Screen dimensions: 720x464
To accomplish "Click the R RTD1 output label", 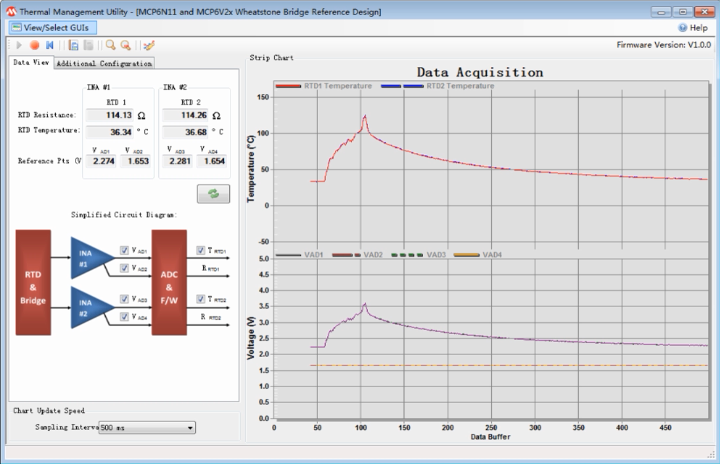I will click(210, 268).
